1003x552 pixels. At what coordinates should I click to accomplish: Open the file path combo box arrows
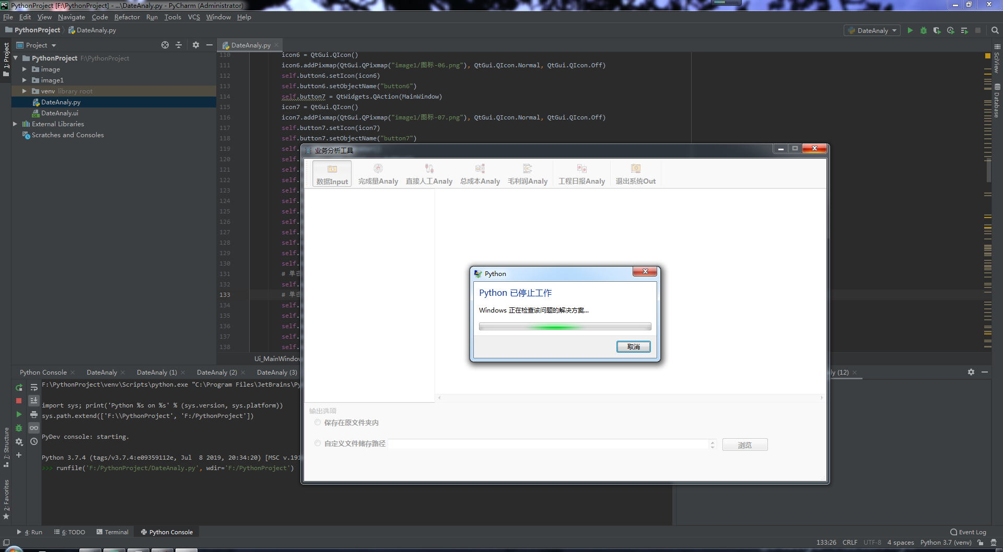click(713, 445)
